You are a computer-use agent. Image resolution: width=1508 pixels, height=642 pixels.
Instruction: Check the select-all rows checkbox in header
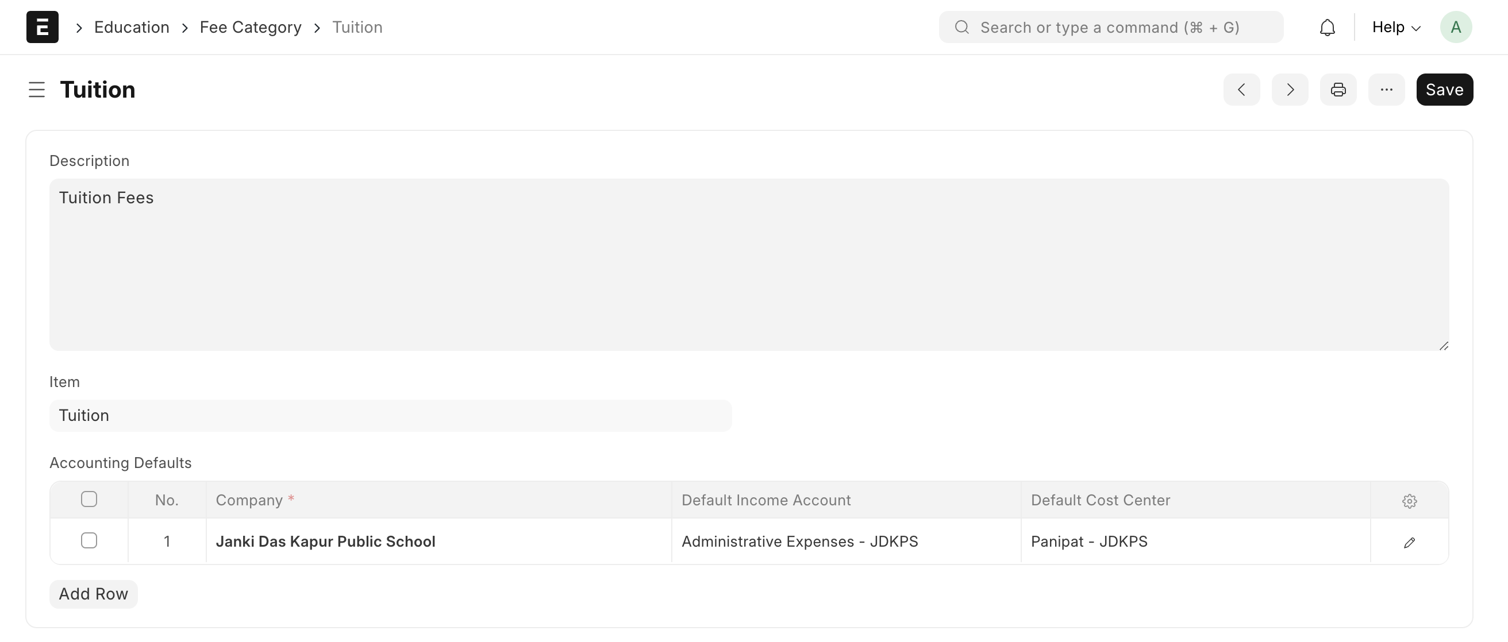[x=89, y=500]
